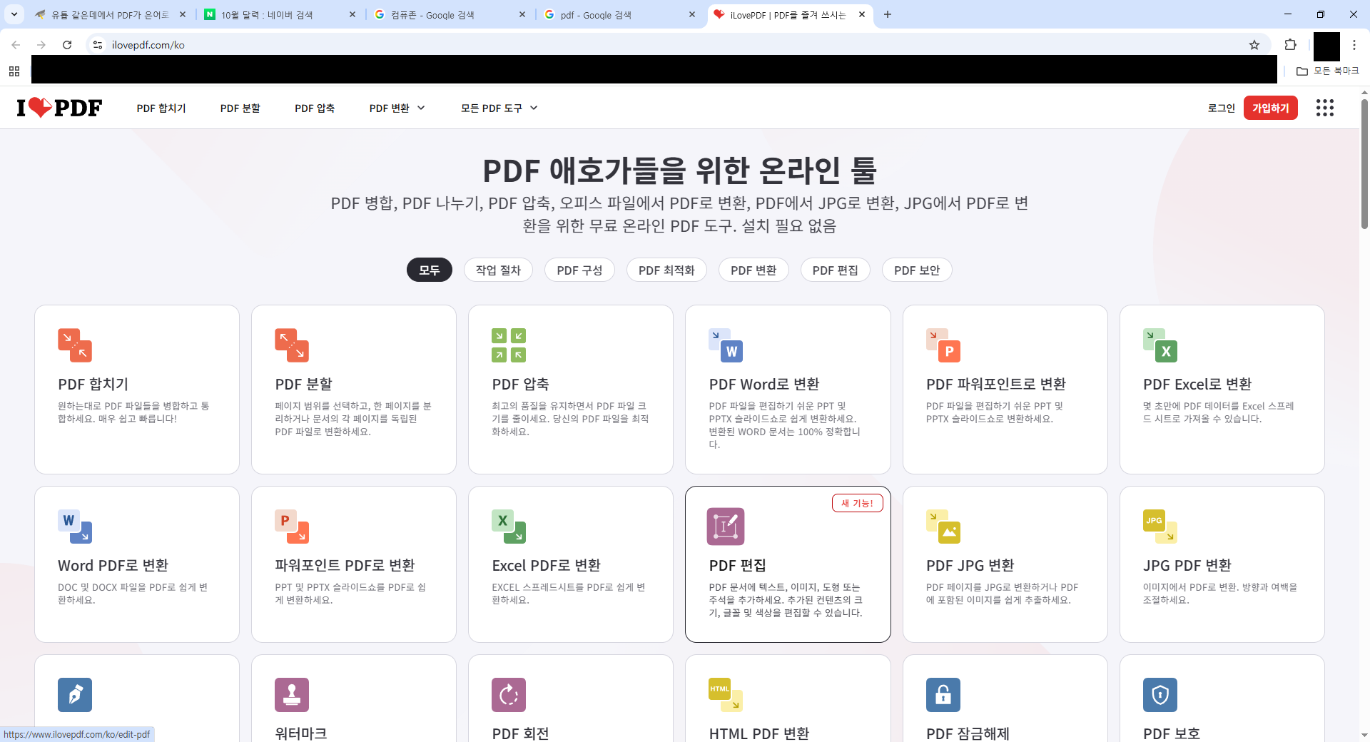This screenshot has width=1370, height=742.
Task: Select the PDF 보안 filter tab
Action: (916, 270)
